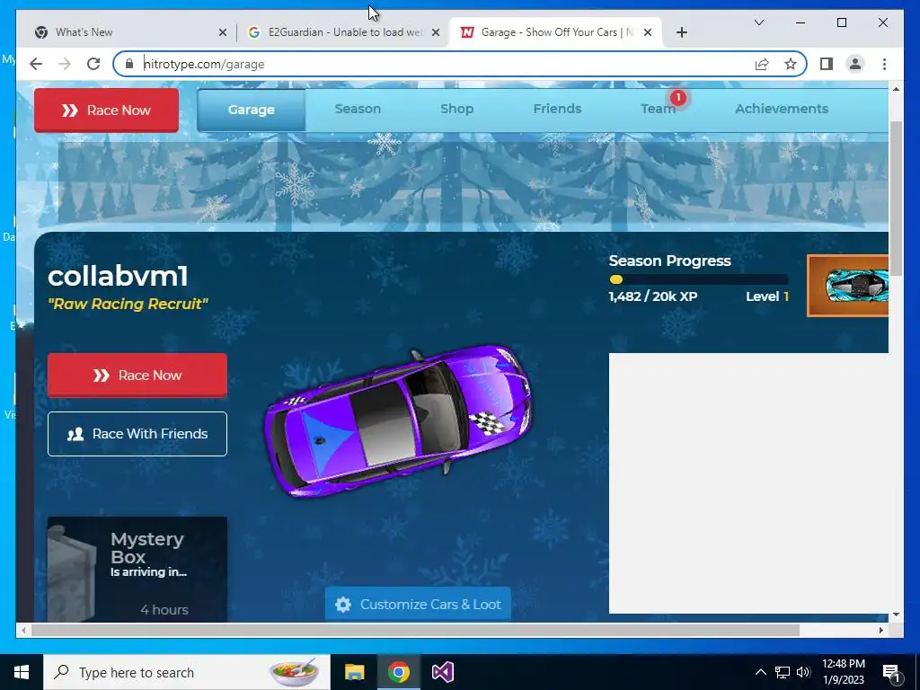Image resolution: width=920 pixels, height=690 pixels.
Task: Click the Race With Friends button
Action: tap(137, 434)
